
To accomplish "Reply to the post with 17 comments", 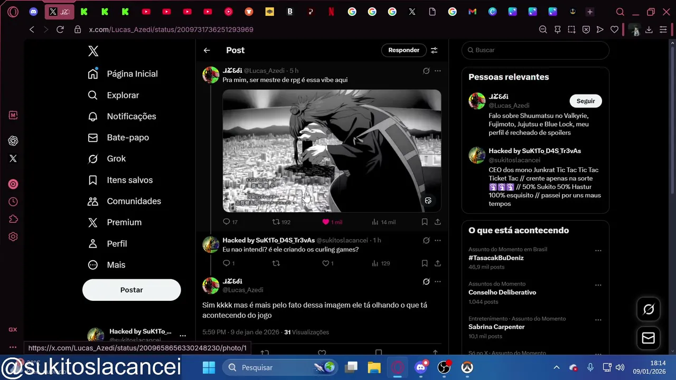I will click(230, 222).
